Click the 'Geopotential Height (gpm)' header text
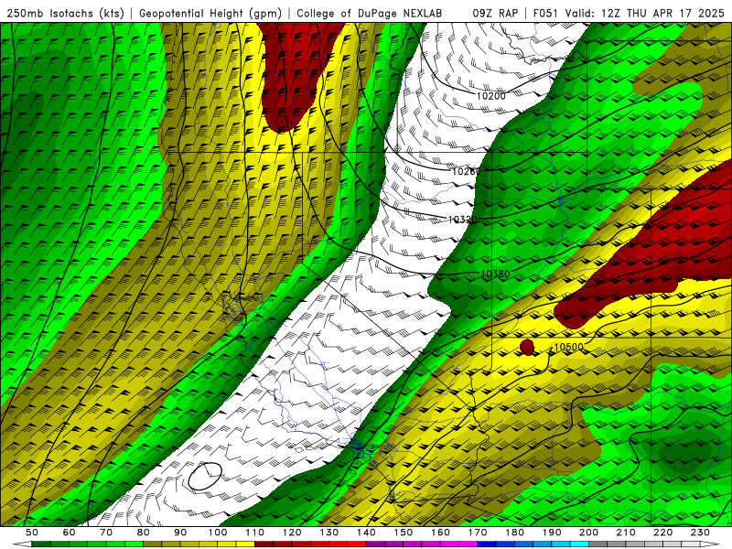Screen dimensions: 732x549 click(x=210, y=14)
